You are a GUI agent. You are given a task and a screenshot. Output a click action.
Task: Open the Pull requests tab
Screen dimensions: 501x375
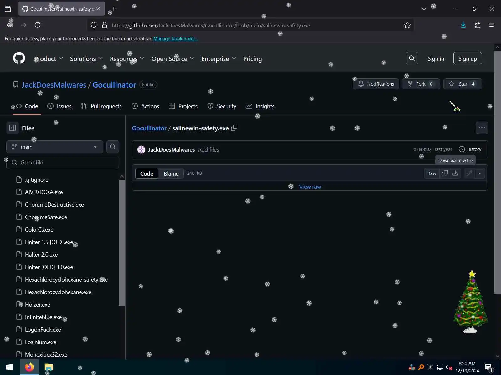coord(101,106)
